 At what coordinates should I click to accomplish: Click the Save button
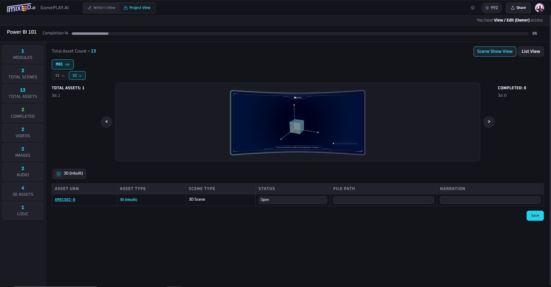point(535,216)
